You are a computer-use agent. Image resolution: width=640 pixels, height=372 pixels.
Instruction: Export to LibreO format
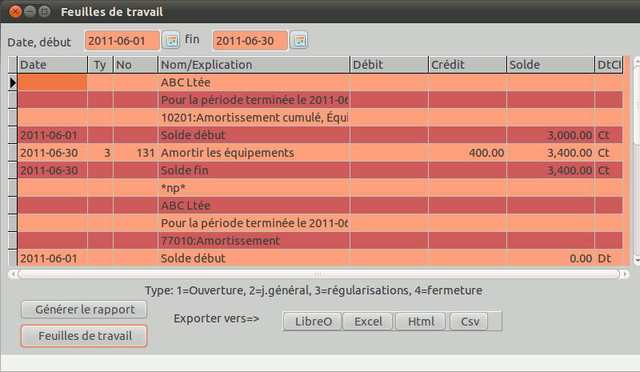313,321
